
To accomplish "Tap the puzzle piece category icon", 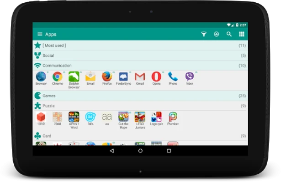I will (37, 106).
